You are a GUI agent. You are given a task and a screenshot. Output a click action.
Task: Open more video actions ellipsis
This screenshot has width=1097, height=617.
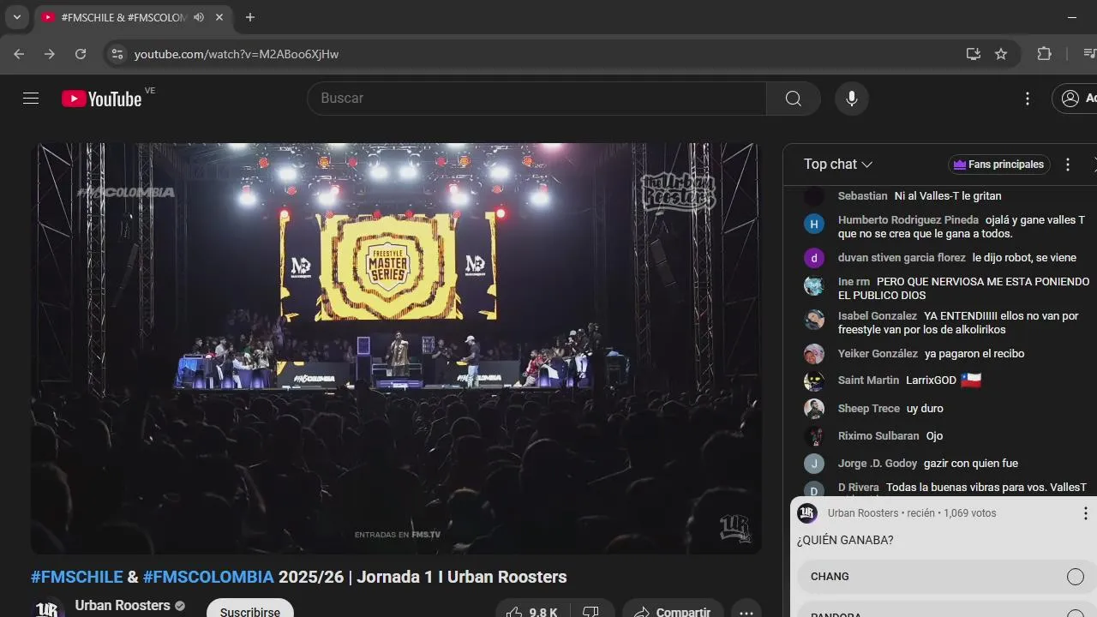[x=746, y=612]
